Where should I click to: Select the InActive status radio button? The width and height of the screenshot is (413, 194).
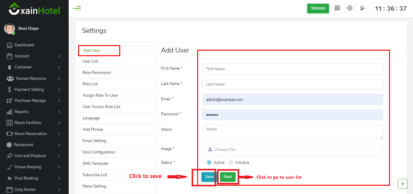coord(231,162)
